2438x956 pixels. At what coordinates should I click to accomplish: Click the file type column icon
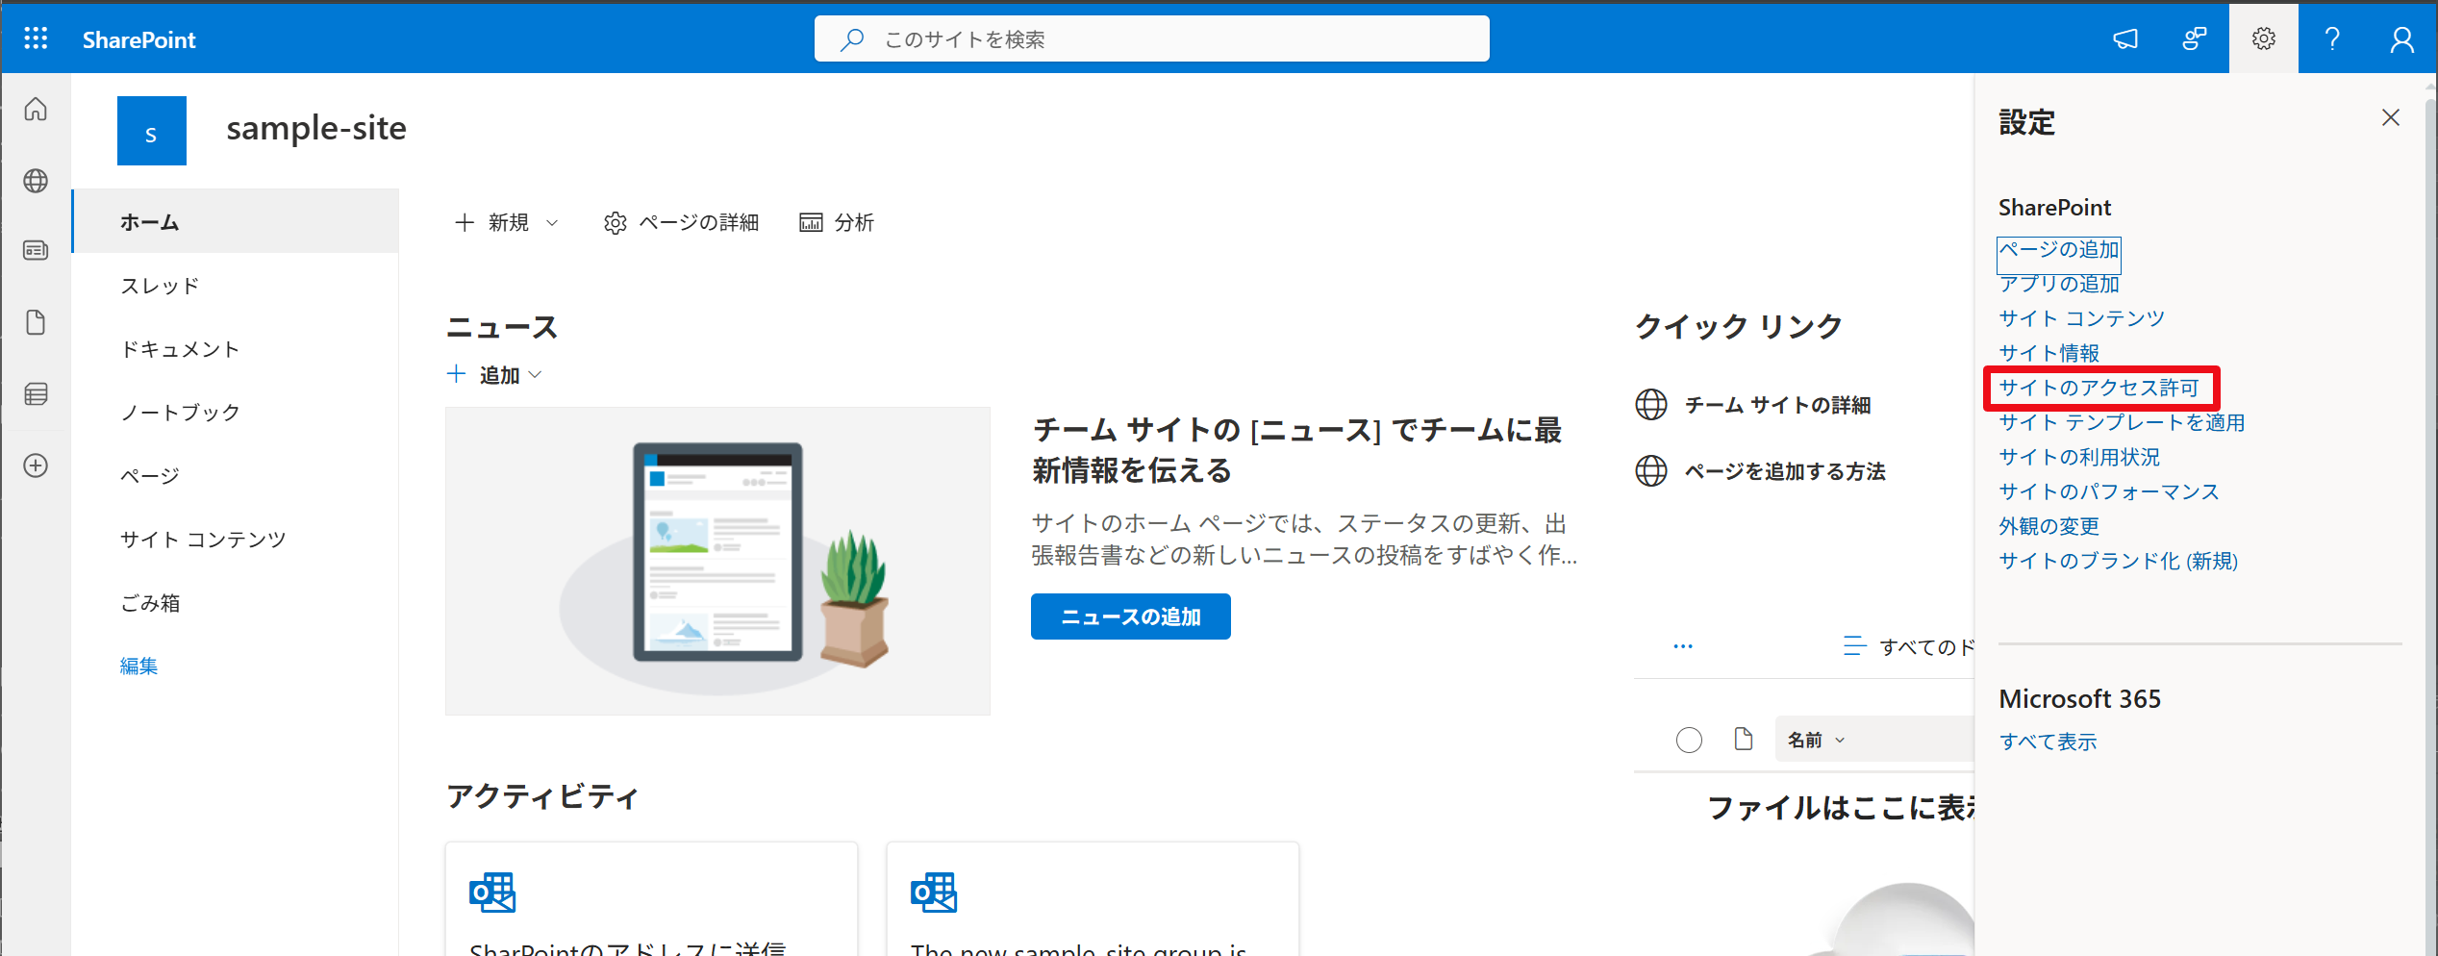tap(1744, 739)
